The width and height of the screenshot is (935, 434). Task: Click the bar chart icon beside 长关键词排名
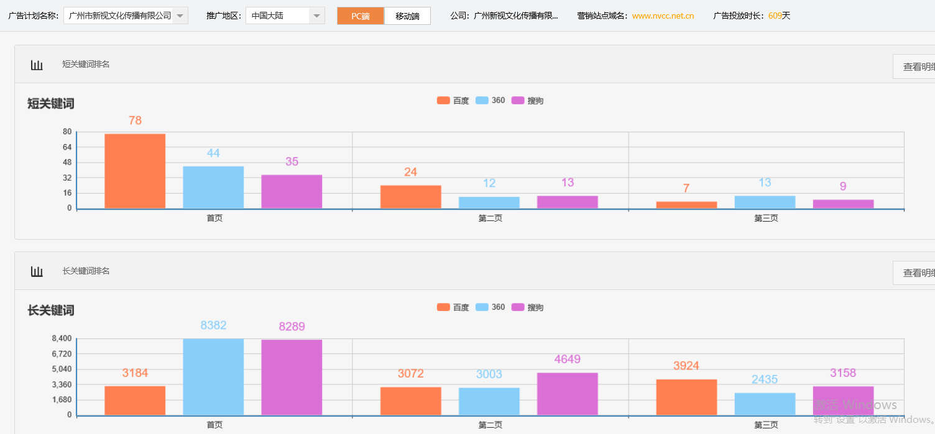coord(37,271)
